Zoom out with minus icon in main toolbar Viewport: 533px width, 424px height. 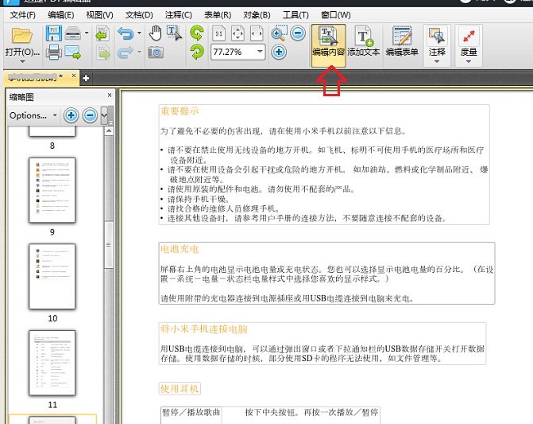[298, 33]
